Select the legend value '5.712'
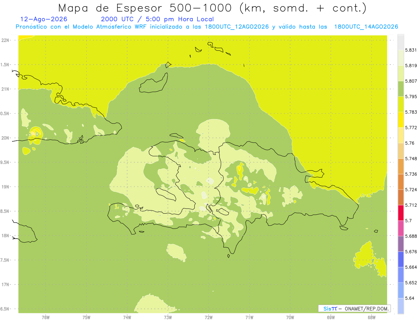417x322 pixels. [x=411, y=205]
